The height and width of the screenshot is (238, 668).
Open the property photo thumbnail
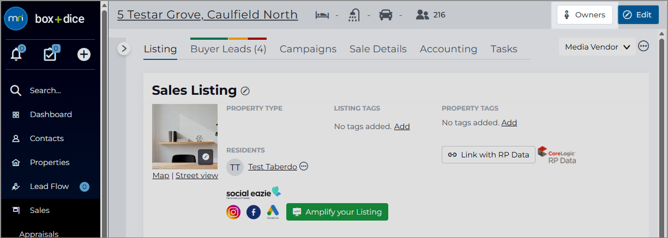(x=185, y=137)
